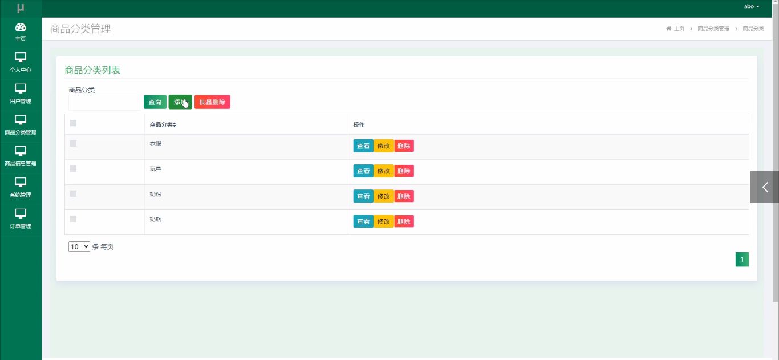Open the 订单管理 sidebar icon
Viewport: 779px width, 360px height.
tap(21, 214)
